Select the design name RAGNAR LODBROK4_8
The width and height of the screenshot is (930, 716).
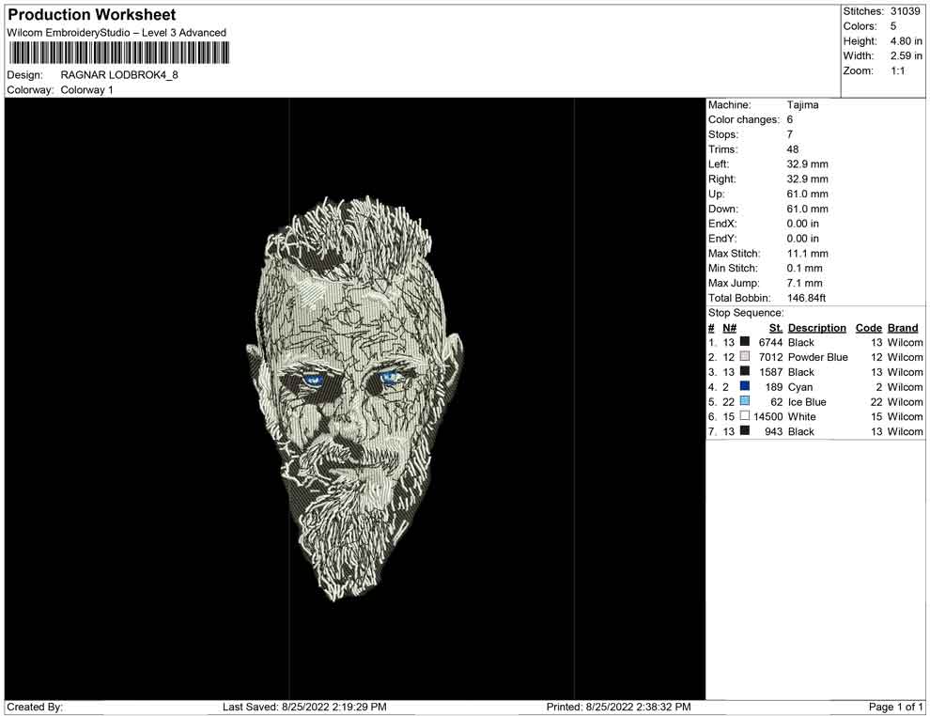pyautogui.click(x=119, y=75)
